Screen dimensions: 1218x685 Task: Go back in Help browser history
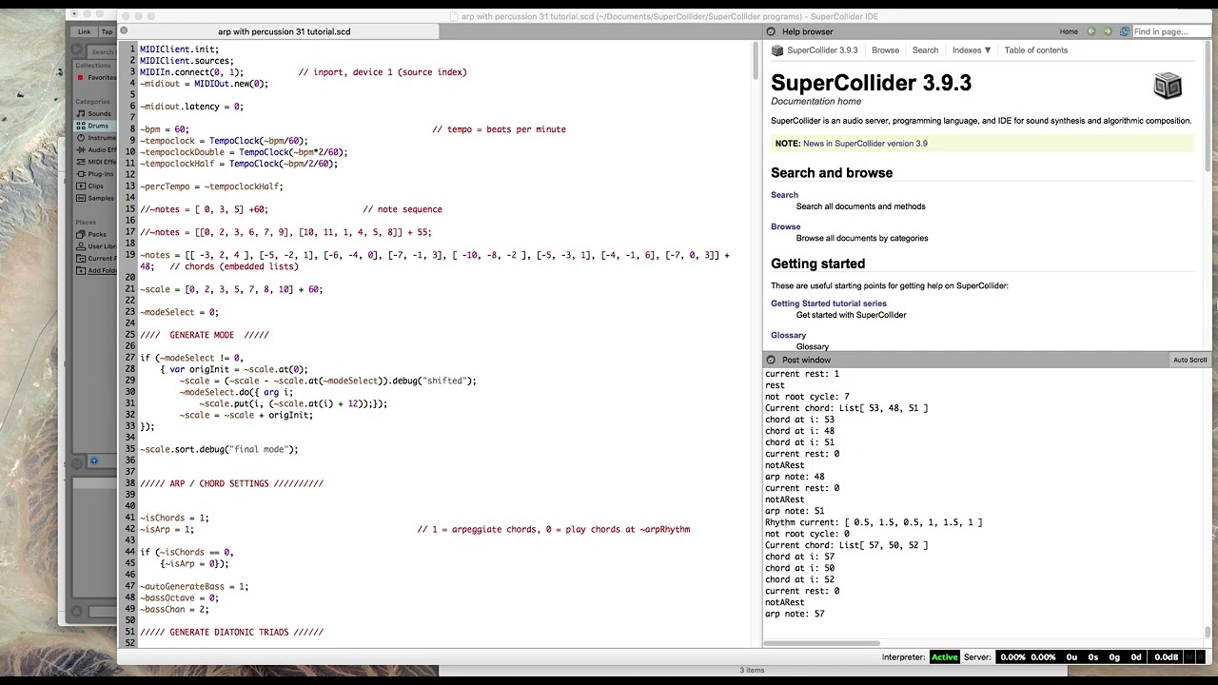pos(1091,31)
